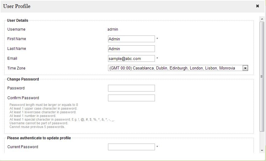
Task: Click the First Name label
Action: [x=17, y=39]
